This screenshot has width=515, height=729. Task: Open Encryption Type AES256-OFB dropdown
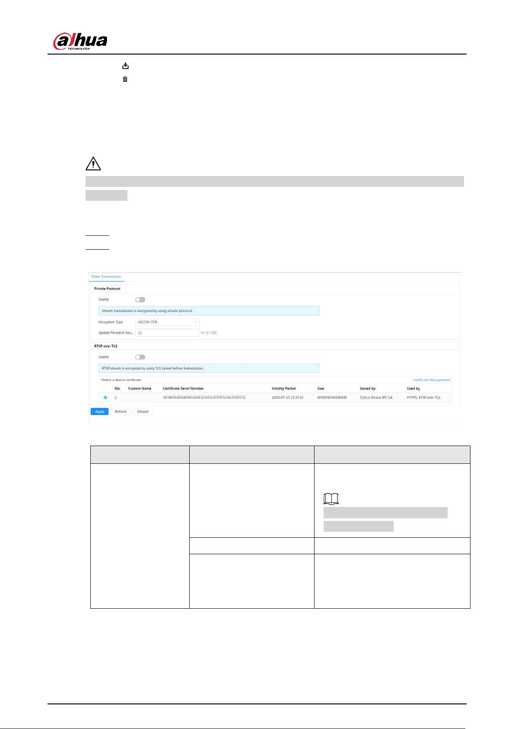click(167, 322)
